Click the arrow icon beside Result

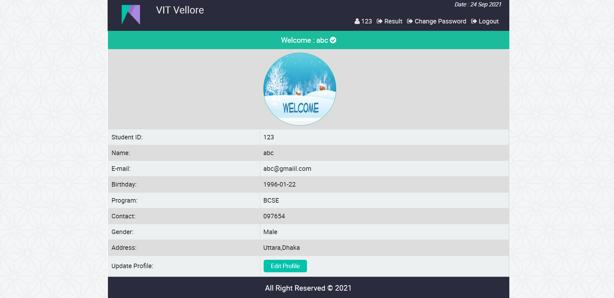[x=380, y=21]
